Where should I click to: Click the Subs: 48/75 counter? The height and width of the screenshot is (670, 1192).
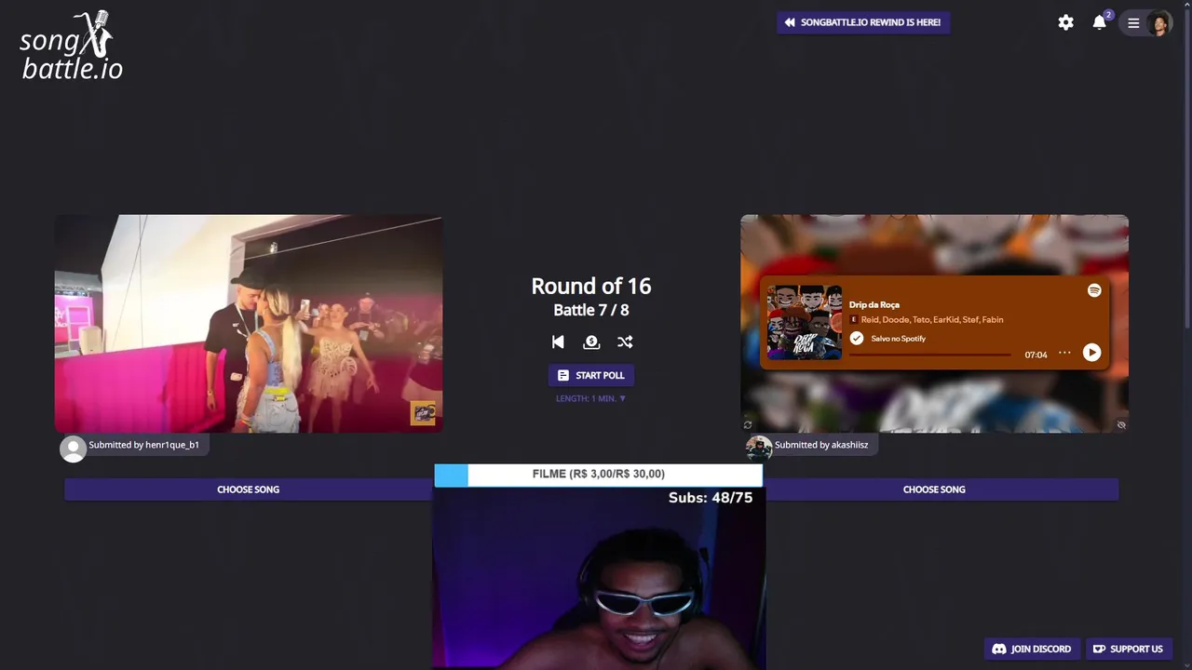click(711, 498)
